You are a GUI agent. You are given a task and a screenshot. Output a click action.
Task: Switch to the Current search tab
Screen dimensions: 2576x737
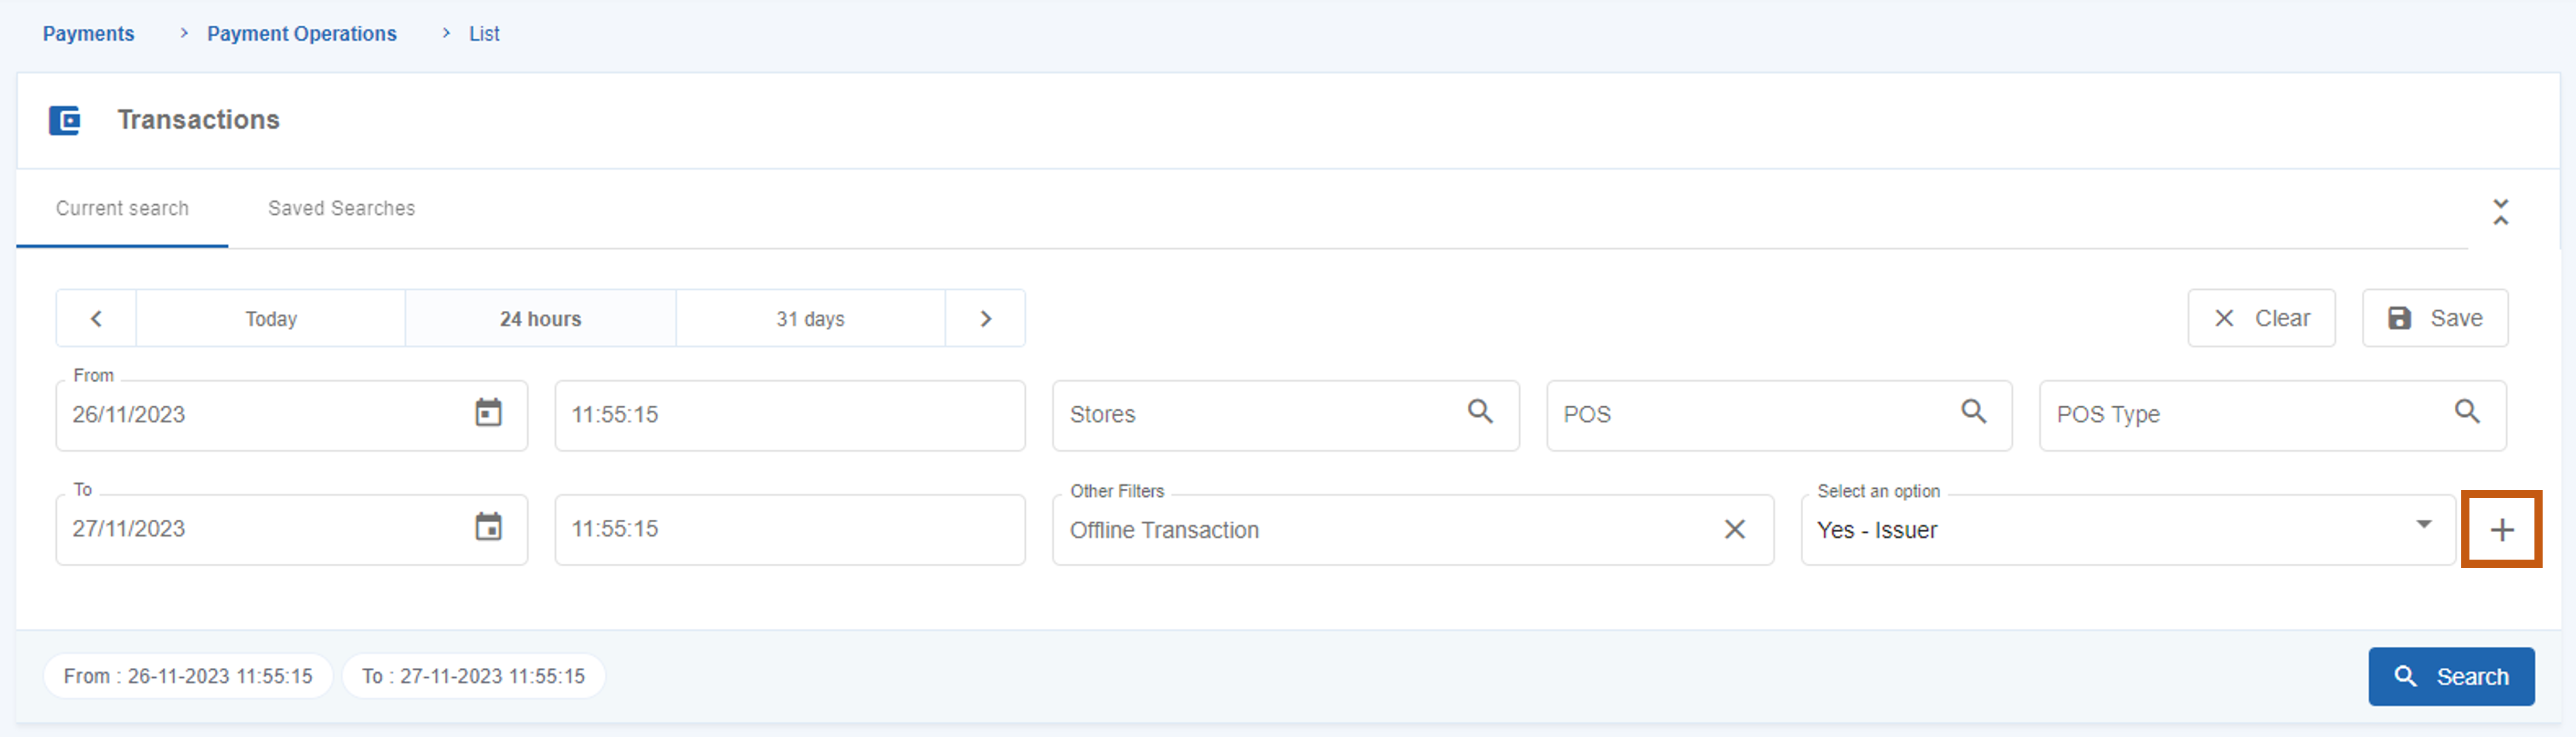click(122, 208)
